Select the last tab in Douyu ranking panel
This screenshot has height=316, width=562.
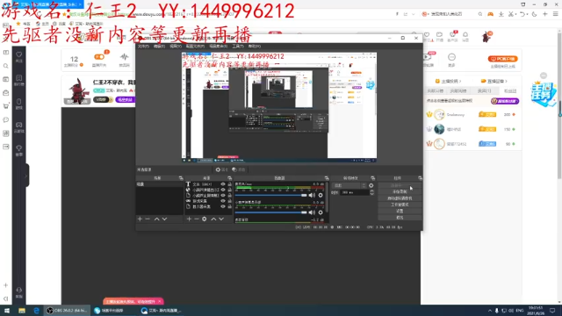510,91
